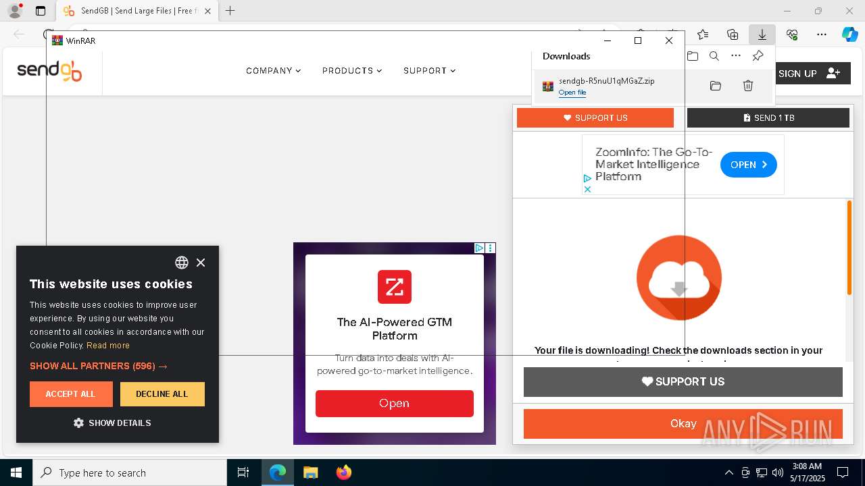Screen dimensions: 865x486
Task: Click OPEN on the ZoomInfo ad
Action: 749,165
